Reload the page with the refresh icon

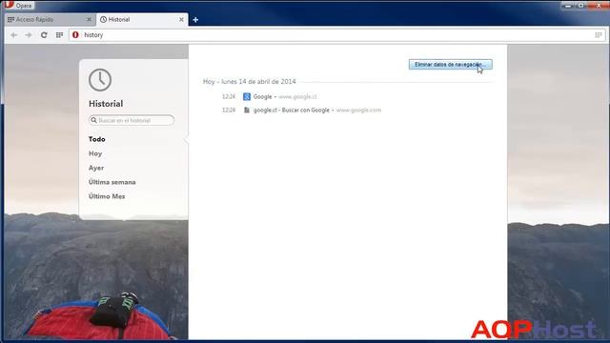tap(44, 35)
